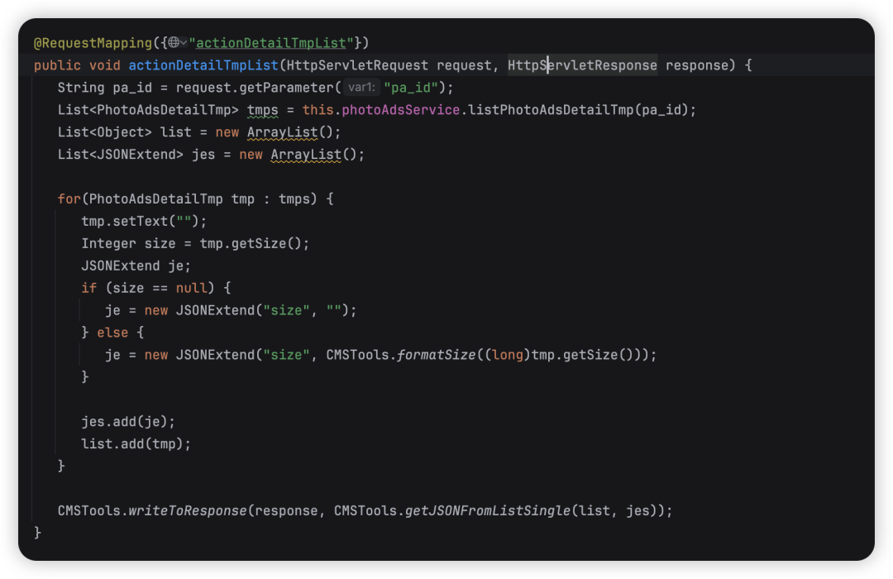Click the italic formatSize method call
Viewport: 893px width, 579px height.
[437, 355]
